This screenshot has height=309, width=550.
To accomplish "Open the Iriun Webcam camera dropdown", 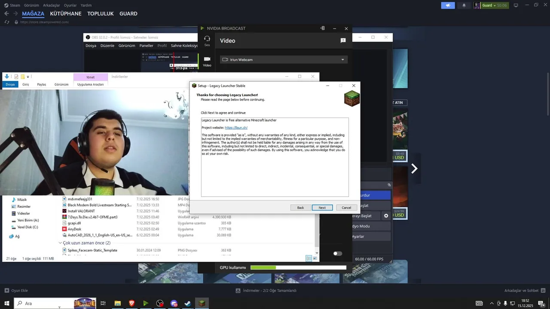I will [x=284, y=60].
